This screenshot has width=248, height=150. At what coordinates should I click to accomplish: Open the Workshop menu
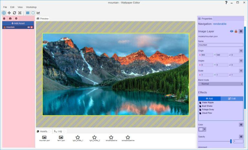pos(31,7)
